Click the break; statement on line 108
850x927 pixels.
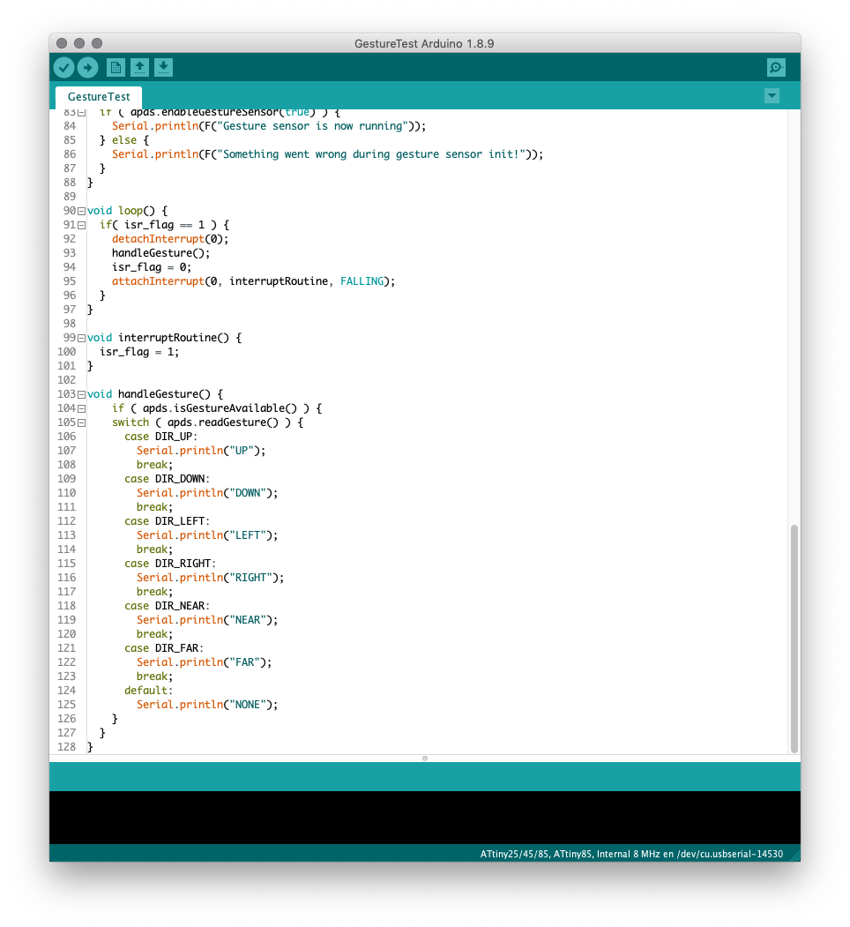coord(154,465)
